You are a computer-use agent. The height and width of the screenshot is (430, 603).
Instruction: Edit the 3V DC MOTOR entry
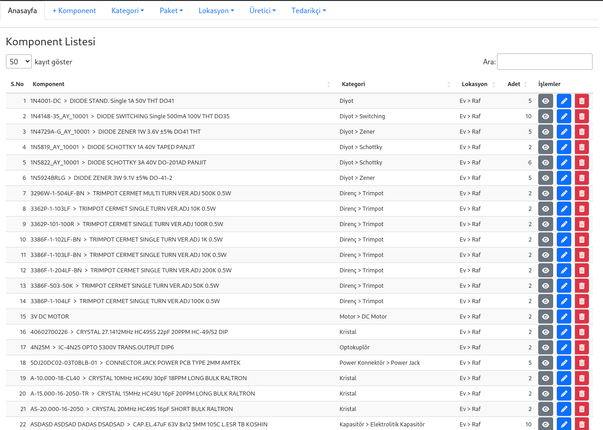coord(564,317)
